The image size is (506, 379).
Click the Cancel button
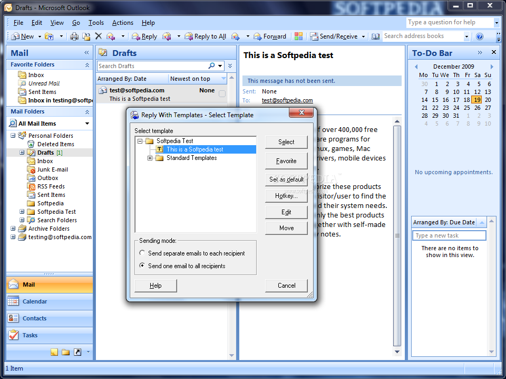(x=286, y=286)
